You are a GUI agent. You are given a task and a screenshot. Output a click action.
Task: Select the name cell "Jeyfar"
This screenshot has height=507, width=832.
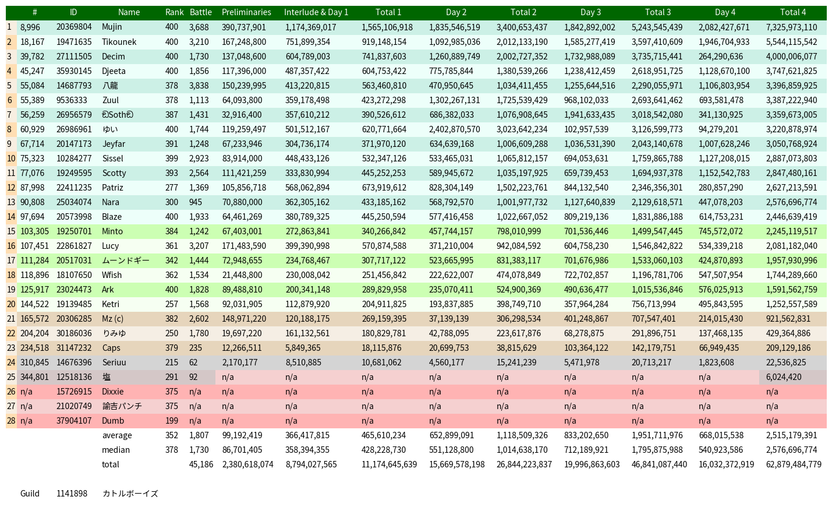[x=114, y=144]
